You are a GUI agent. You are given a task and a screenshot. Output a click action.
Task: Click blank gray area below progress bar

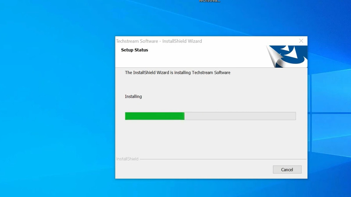(x=211, y=138)
